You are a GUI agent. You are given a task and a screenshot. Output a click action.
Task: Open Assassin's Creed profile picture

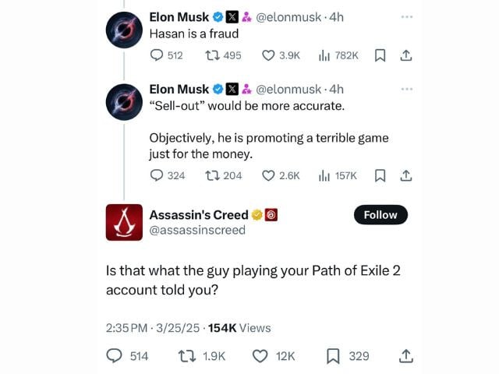click(x=124, y=222)
